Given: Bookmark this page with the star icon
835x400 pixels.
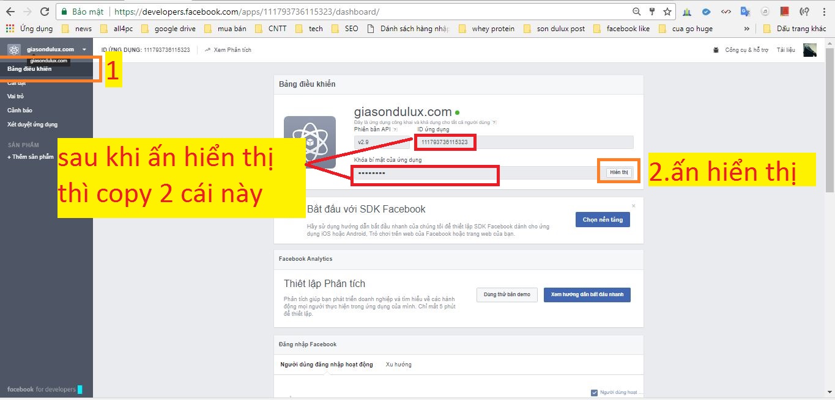Looking at the screenshot, I should click(x=667, y=12).
